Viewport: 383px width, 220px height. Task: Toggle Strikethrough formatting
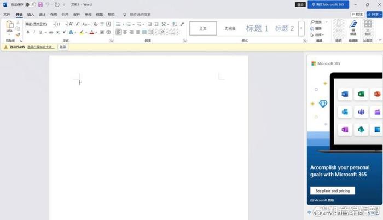(51, 32)
